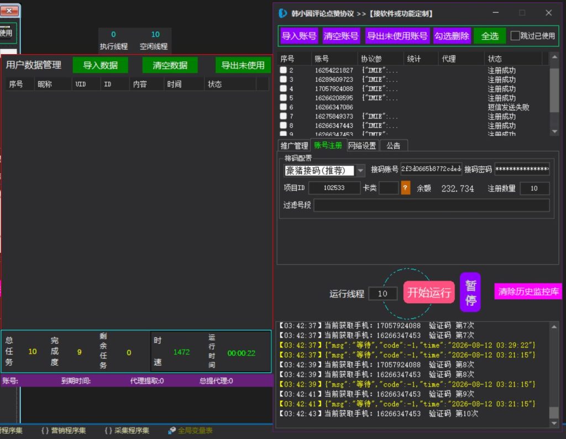Viewport: 566px width, 439px height.
Task: Click the 项目ID field showing 102533
Action: click(334, 188)
